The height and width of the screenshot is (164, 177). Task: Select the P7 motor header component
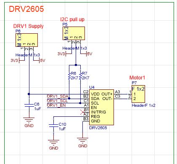[138, 94]
